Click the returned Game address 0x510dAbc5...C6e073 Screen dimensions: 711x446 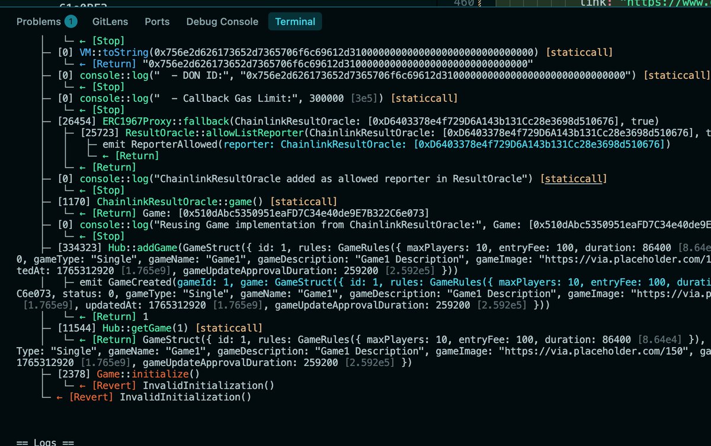(304, 213)
